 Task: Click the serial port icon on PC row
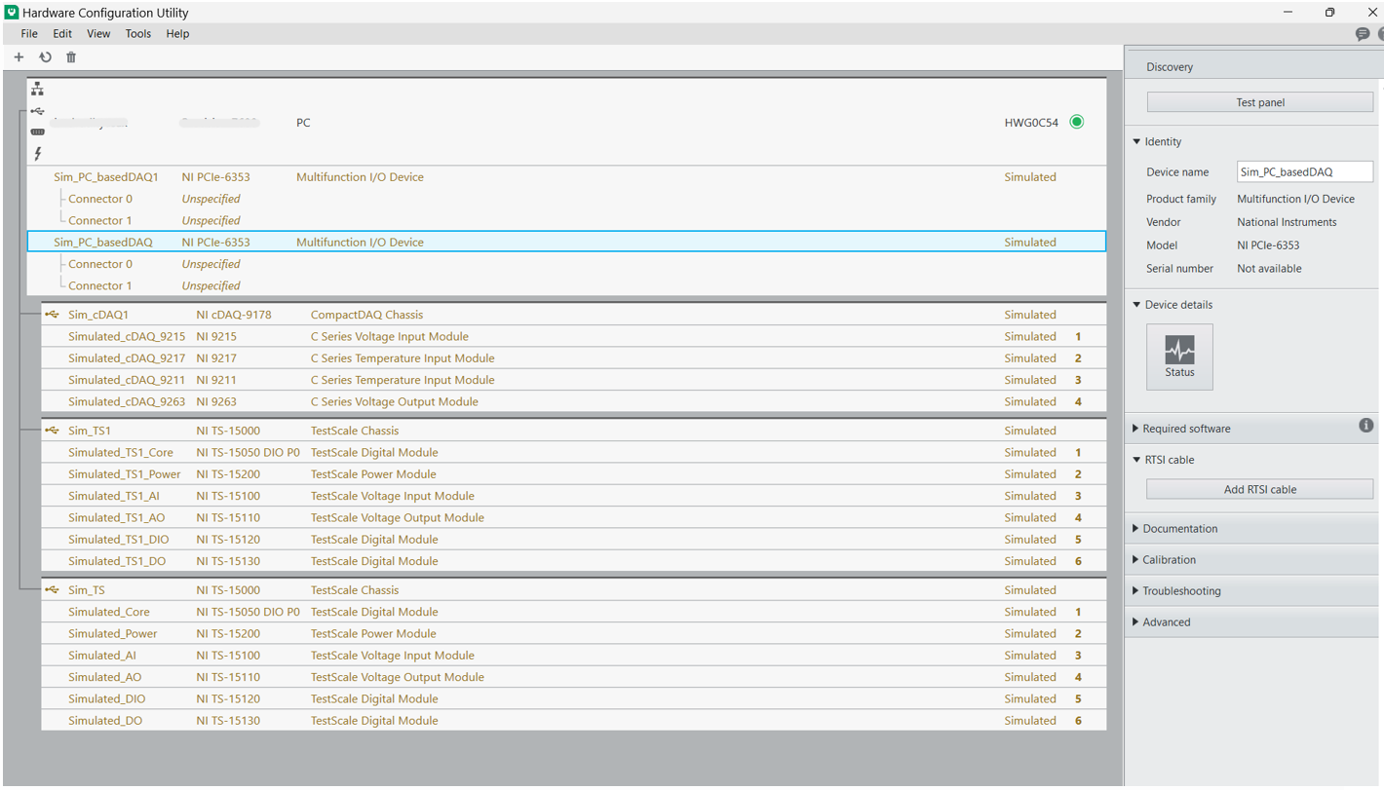click(37, 132)
